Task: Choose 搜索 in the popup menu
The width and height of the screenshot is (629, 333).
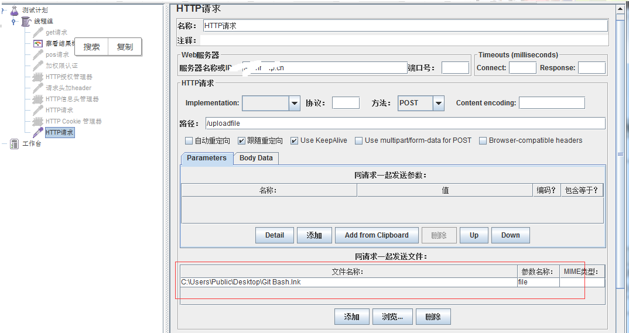Action: pyautogui.click(x=91, y=47)
